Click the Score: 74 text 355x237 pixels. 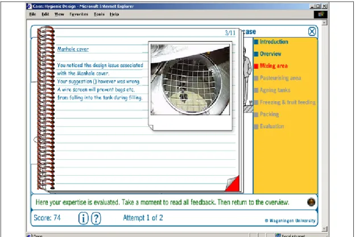click(x=47, y=218)
